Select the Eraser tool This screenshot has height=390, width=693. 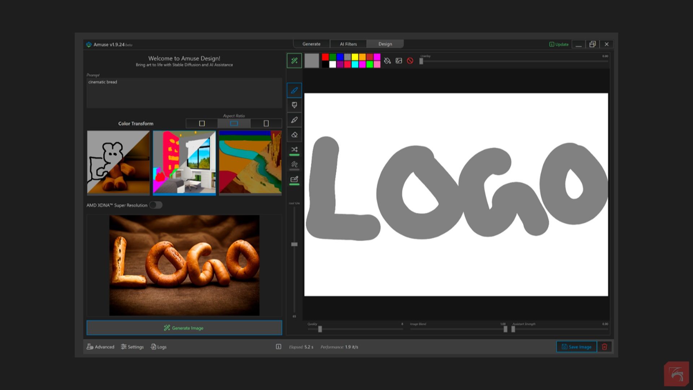coord(294,135)
